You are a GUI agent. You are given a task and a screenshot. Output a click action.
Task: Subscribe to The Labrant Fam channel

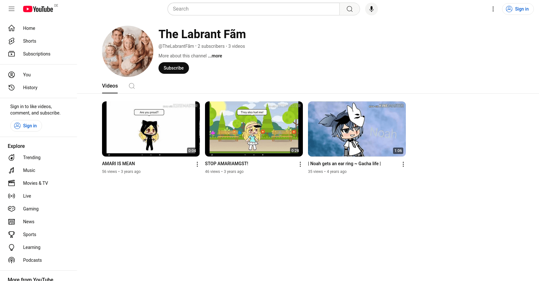(x=174, y=68)
